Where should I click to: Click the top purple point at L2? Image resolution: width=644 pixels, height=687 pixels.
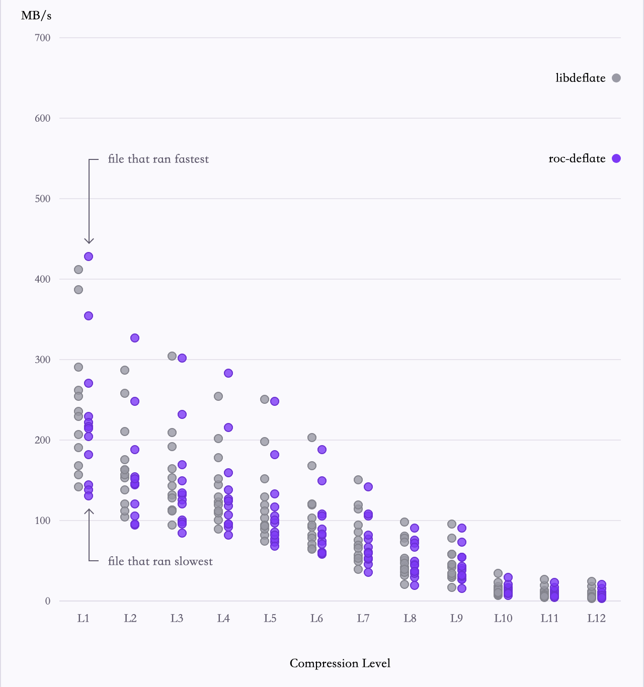[x=135, y=338]
